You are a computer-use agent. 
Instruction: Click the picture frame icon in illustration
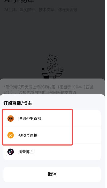click(x=52, y=60)
